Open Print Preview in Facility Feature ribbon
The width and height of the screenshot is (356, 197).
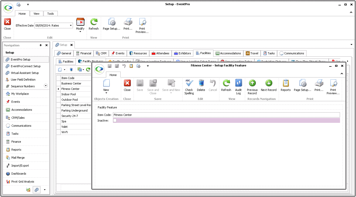click(x=333, y=87)
